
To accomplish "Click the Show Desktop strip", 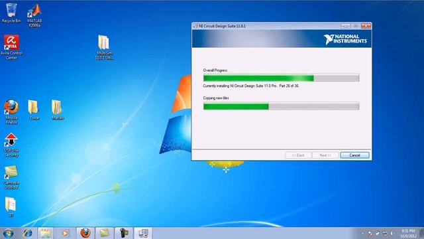I will pyautogui.click(x=421, y=233).
